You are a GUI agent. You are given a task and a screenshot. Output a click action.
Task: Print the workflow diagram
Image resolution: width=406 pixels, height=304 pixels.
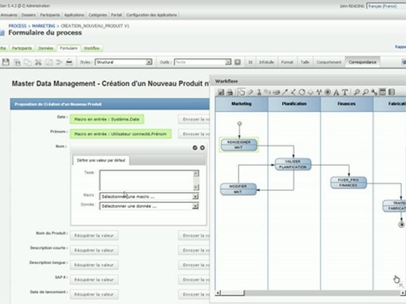pos(229,92)
